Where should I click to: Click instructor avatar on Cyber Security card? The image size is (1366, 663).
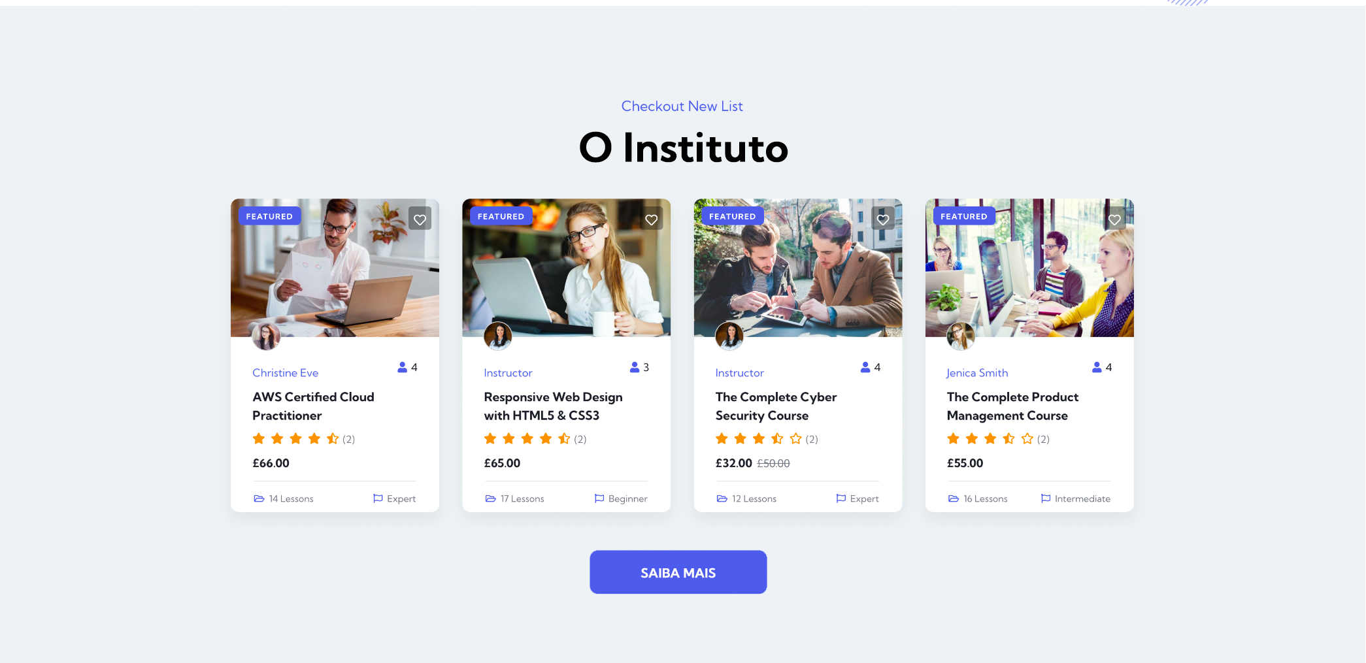tap(729, 336)
